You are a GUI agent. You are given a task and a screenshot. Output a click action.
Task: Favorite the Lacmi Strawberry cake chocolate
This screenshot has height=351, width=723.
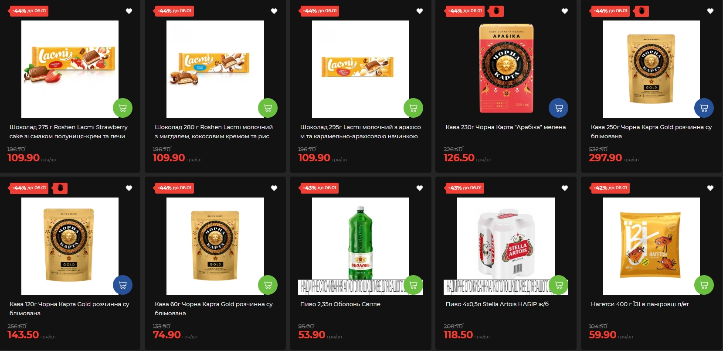click(129, 11)
